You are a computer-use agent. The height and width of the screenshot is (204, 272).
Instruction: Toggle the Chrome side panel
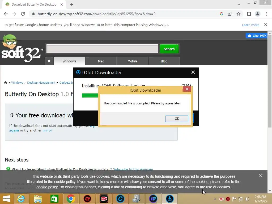tap(249, 14)
